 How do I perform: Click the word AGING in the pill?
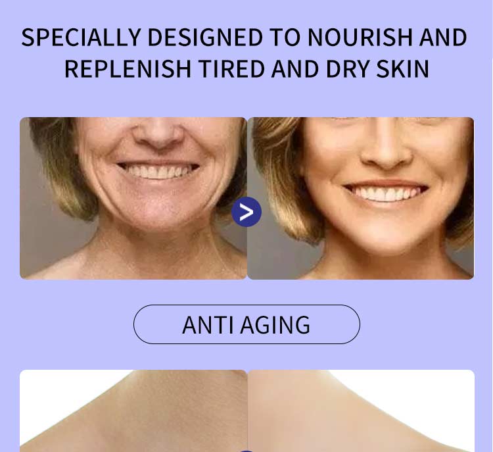coord(275,326)
